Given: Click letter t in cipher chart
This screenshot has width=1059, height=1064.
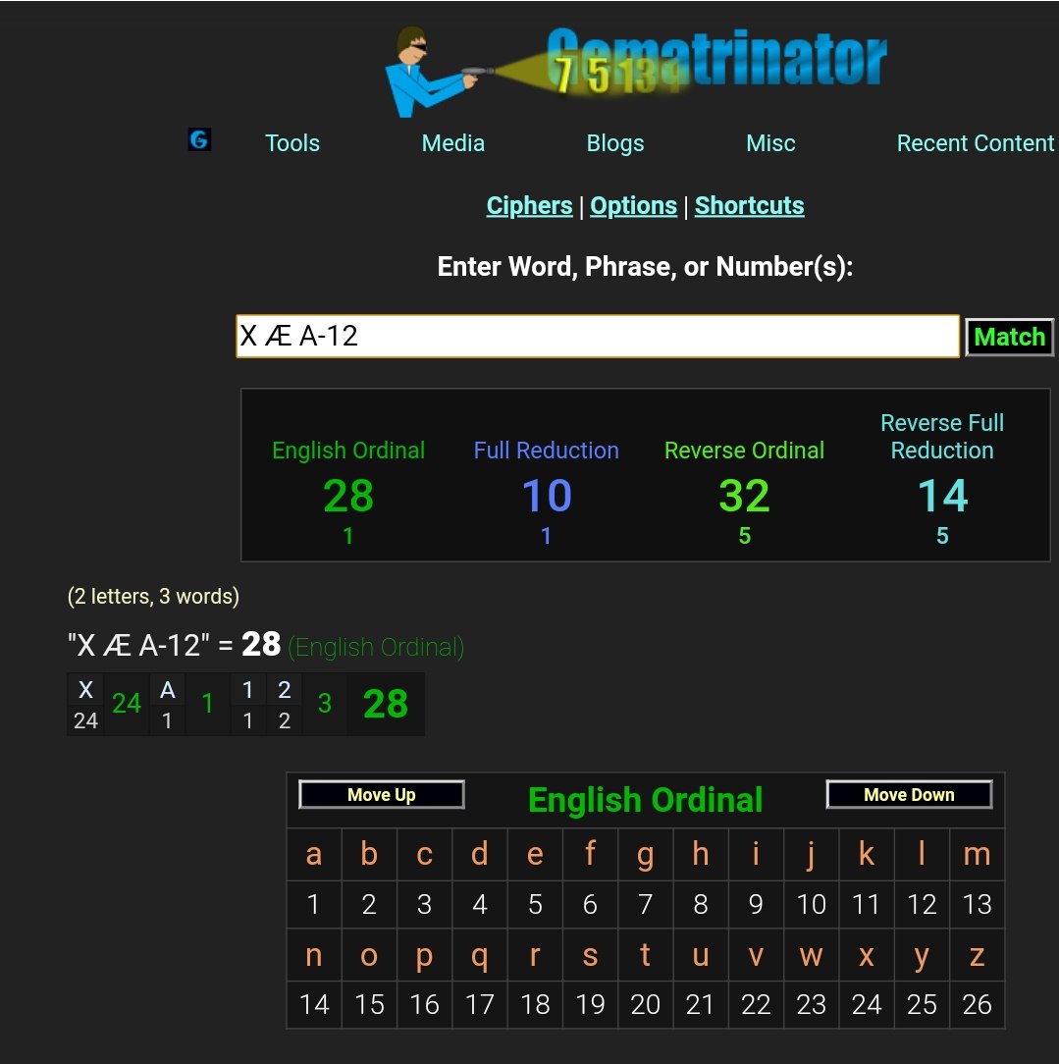Looking at the screenshot, I should (645, 955).
